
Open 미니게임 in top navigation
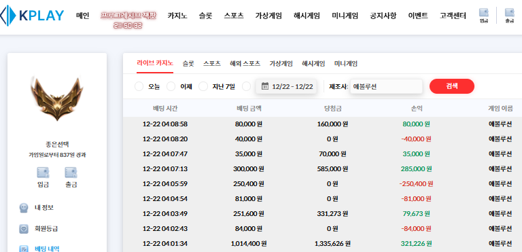345,16
